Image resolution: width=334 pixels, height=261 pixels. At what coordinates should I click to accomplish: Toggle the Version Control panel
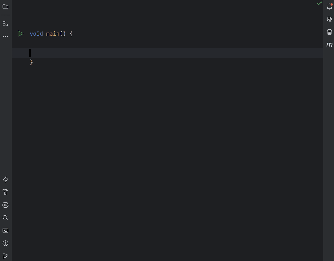[5, 256]
